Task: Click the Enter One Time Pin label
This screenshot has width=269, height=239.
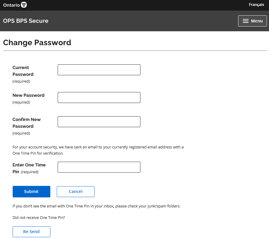Action: click(x=29, y=168)
